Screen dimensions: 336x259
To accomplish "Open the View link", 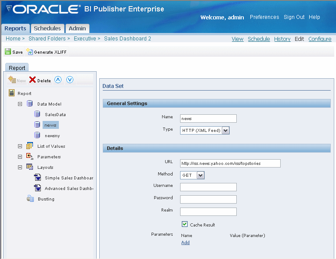I will [x=238, y=39].
